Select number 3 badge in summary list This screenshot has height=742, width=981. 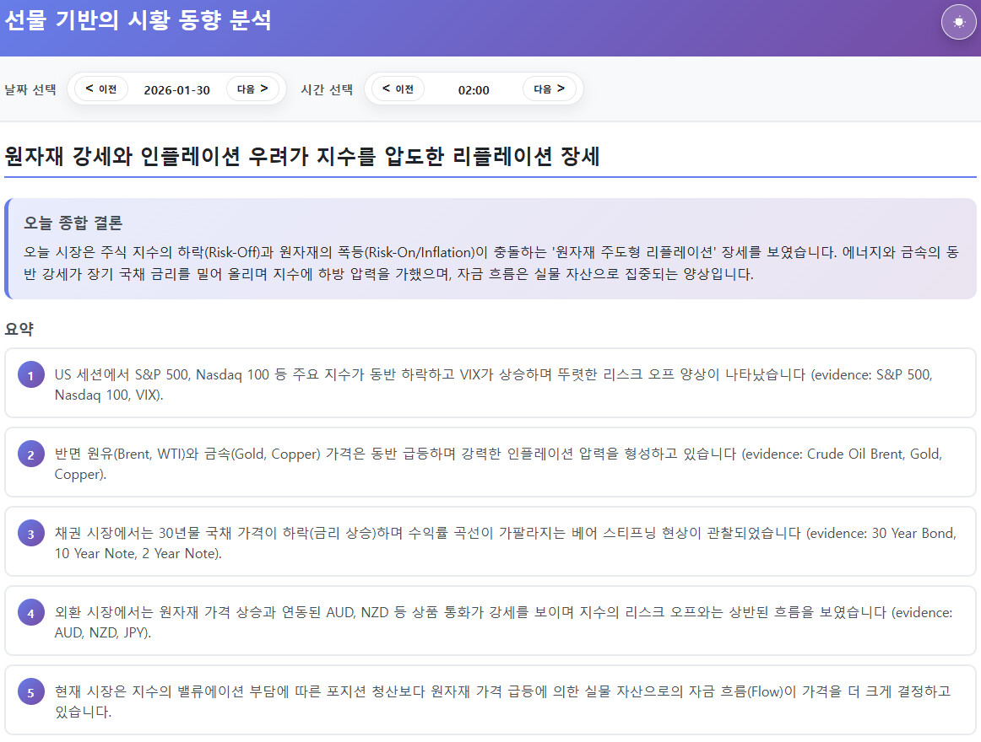[x=31, y=534]
